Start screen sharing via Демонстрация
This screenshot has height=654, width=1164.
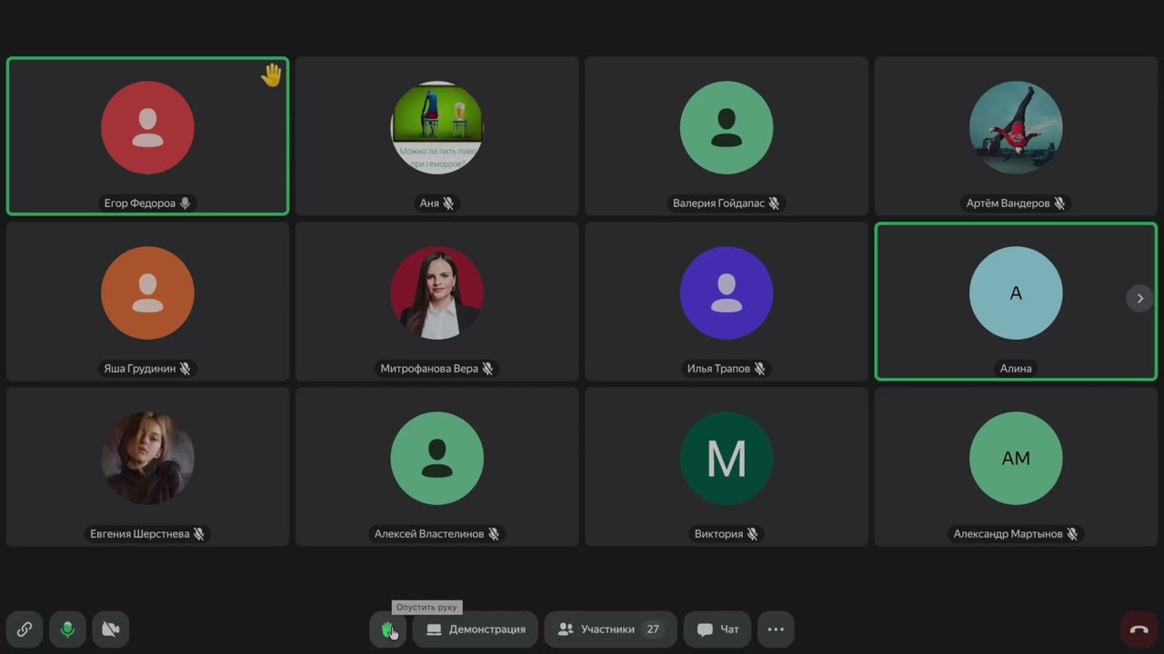(476, 629)
